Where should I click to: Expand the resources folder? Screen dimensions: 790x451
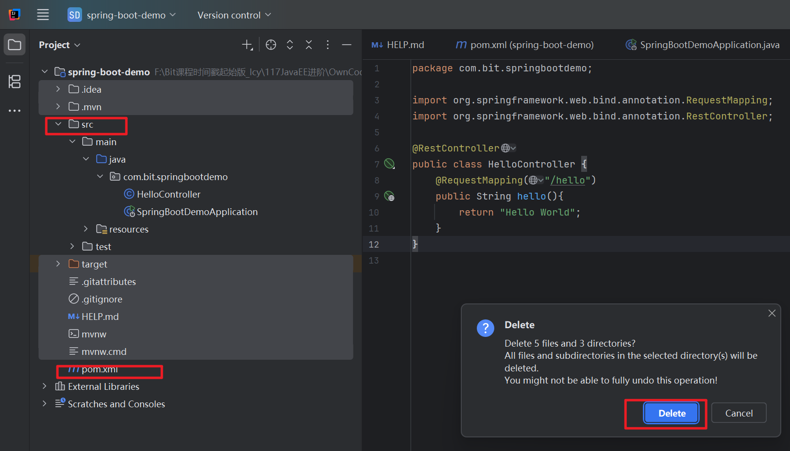[x=86, y=229]
